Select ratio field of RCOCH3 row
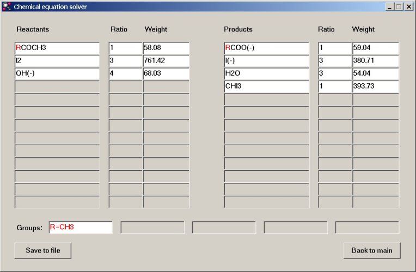This screenshot has width=416, height=272. pos(126,48)
